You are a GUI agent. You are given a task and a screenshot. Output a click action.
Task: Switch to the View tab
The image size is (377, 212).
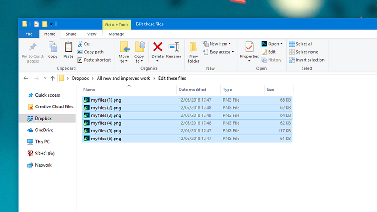[x=91, y=34]
